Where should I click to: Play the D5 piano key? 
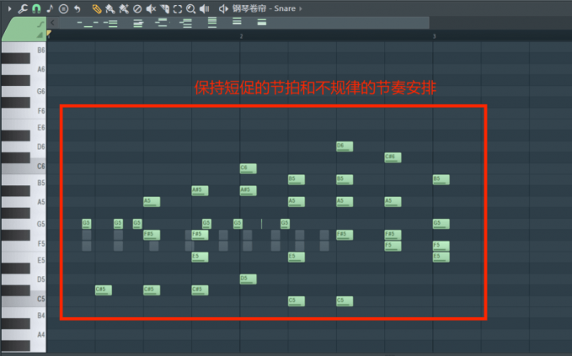38,279
